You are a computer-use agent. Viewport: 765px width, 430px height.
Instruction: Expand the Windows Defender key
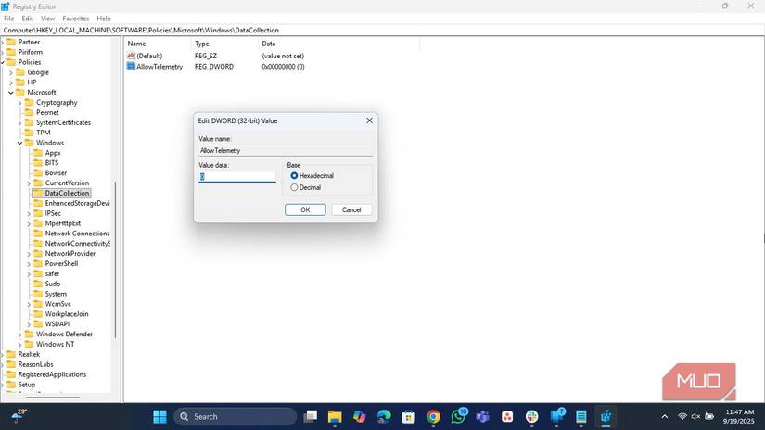pos(20,335)
